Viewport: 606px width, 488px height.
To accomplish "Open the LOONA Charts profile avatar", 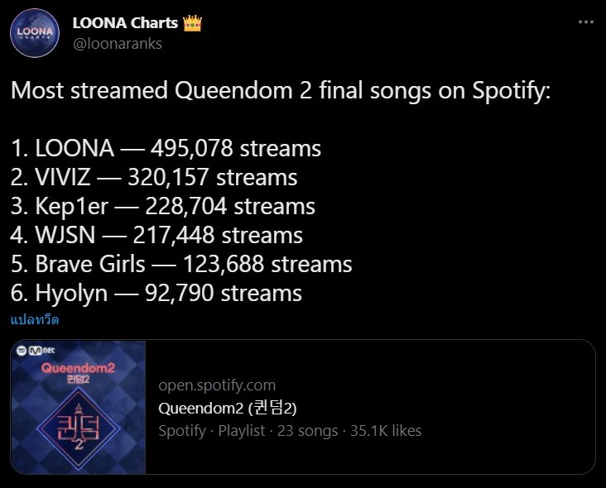I will (35, 33).
